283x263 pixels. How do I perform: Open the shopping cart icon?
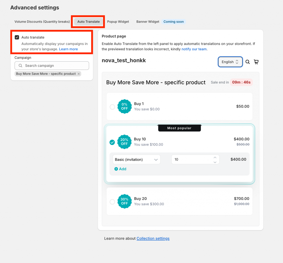[256, 62]
